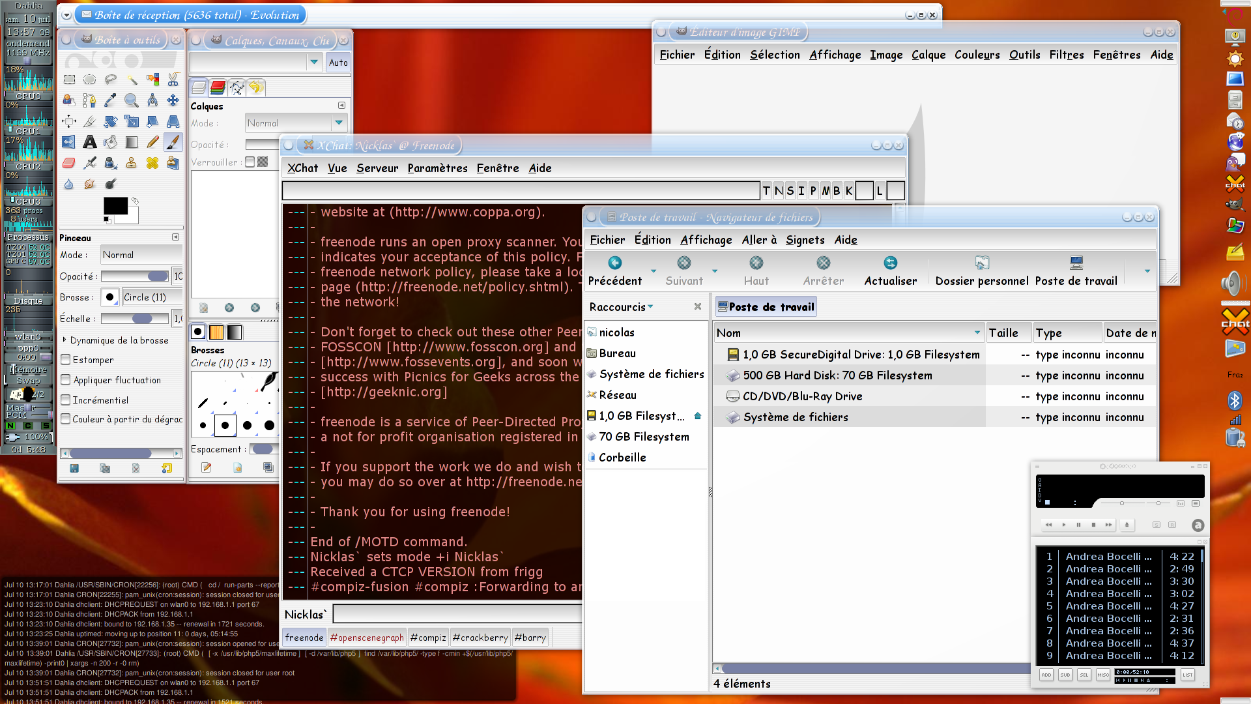Select the Scissors Select tool
The image size is (1251, 704).
tap(173, 80)
